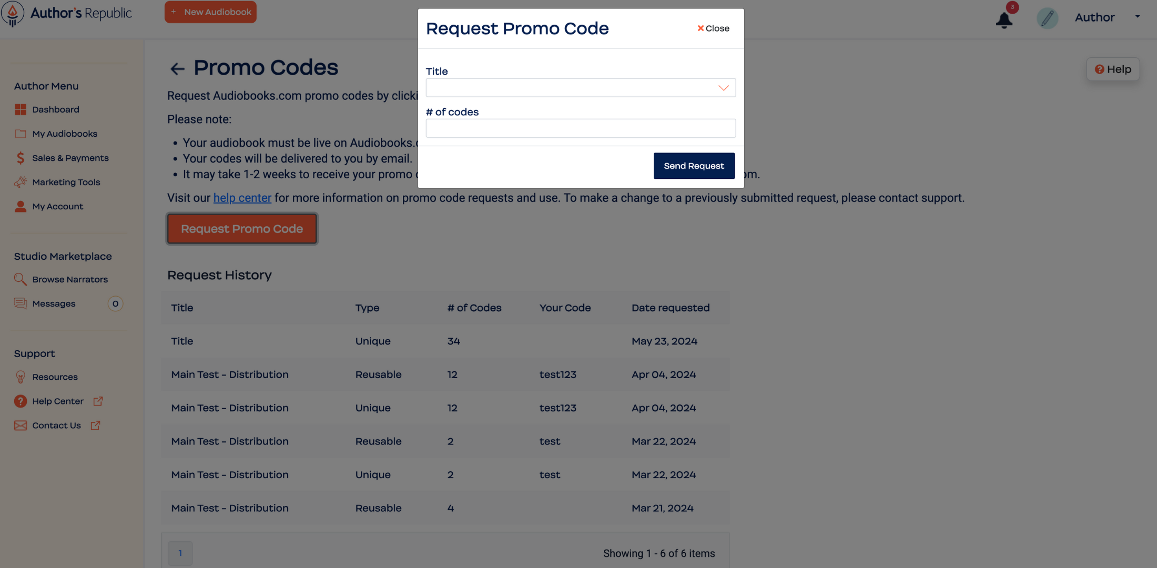Open Sales & Payments dollar icon
The height and width of the screenshot is (568, 1157).
(x=21, y=158)
